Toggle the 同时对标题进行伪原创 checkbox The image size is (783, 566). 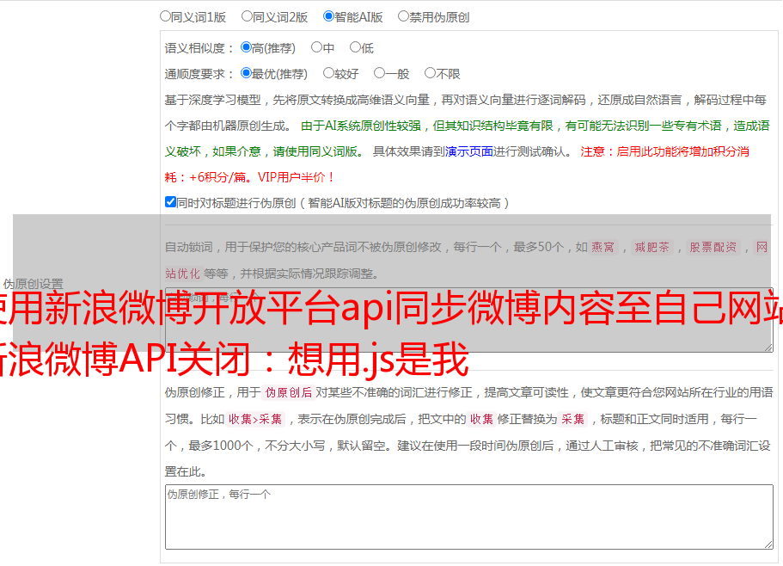click(170, 202)
